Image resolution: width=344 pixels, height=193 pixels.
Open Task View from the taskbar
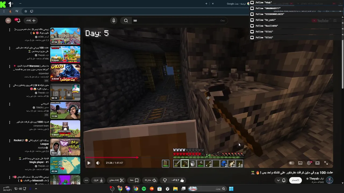coord(183,189)
